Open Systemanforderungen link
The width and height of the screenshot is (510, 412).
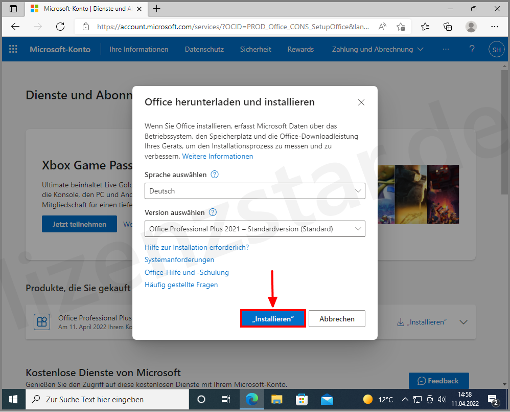pos(179,259)
